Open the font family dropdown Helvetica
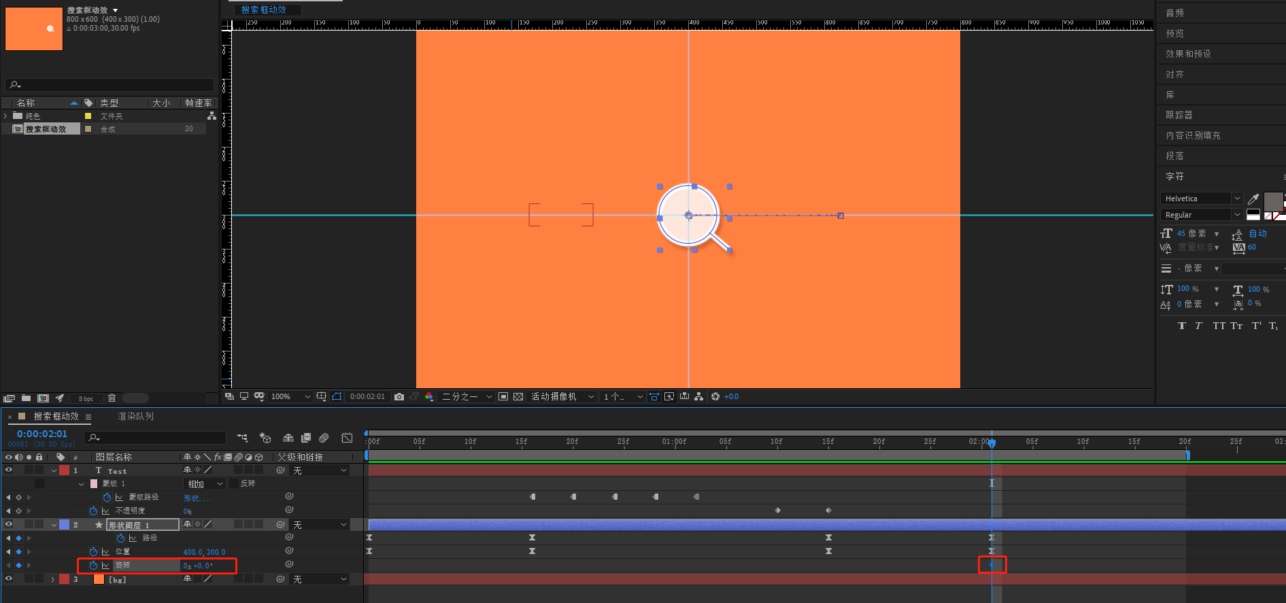Screen dimensions: 1286x603 click(1202, 199)
